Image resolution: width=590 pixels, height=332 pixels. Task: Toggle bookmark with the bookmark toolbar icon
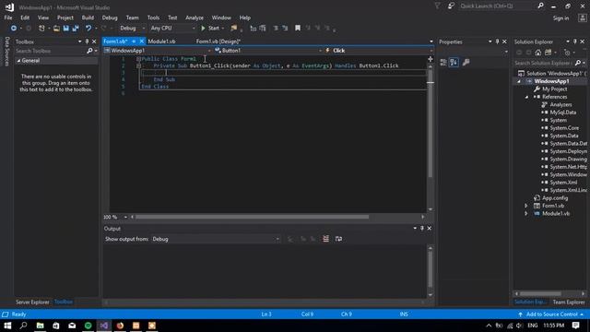(x=298, y=29)
